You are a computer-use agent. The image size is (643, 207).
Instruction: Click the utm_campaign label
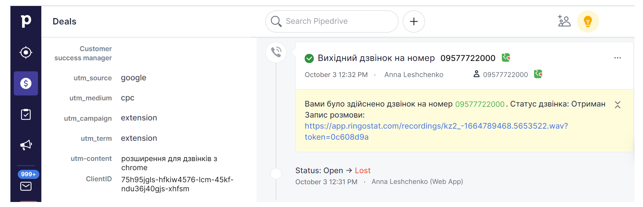point(88,119)
